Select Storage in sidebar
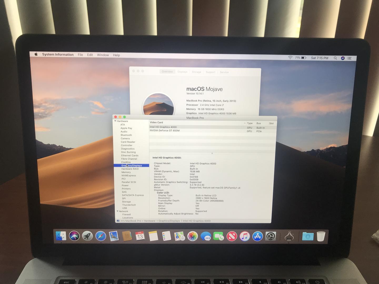Viewport: 379px width, 284px height. (126, 202)
